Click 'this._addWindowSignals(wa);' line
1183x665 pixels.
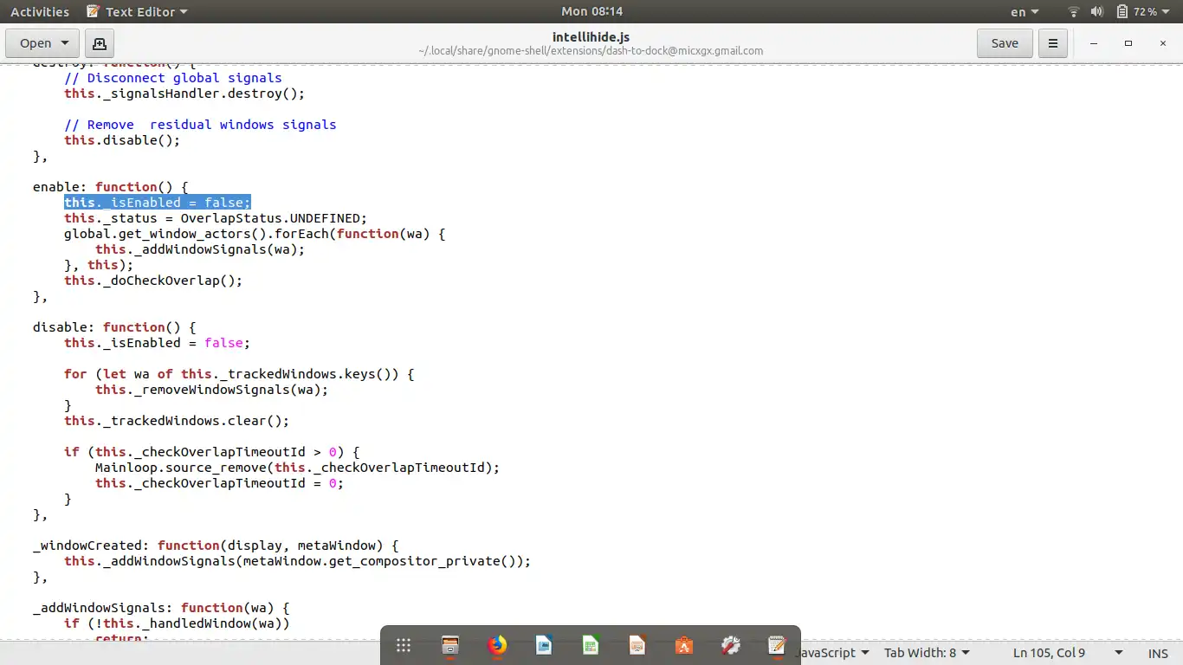(200, 249)
